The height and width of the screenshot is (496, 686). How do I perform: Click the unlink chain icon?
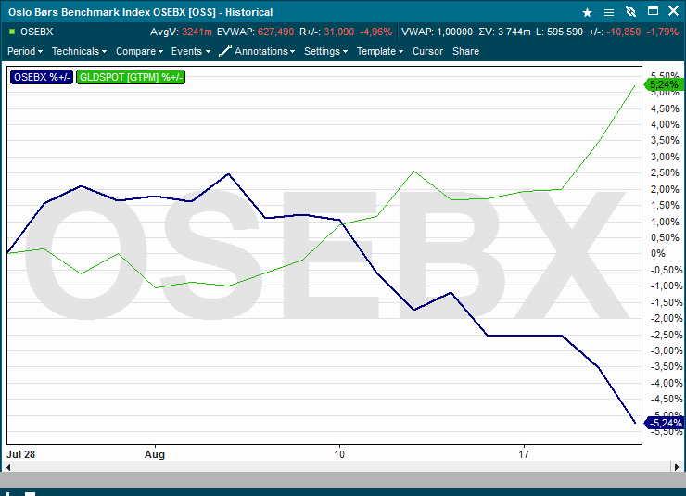point(630,12)
